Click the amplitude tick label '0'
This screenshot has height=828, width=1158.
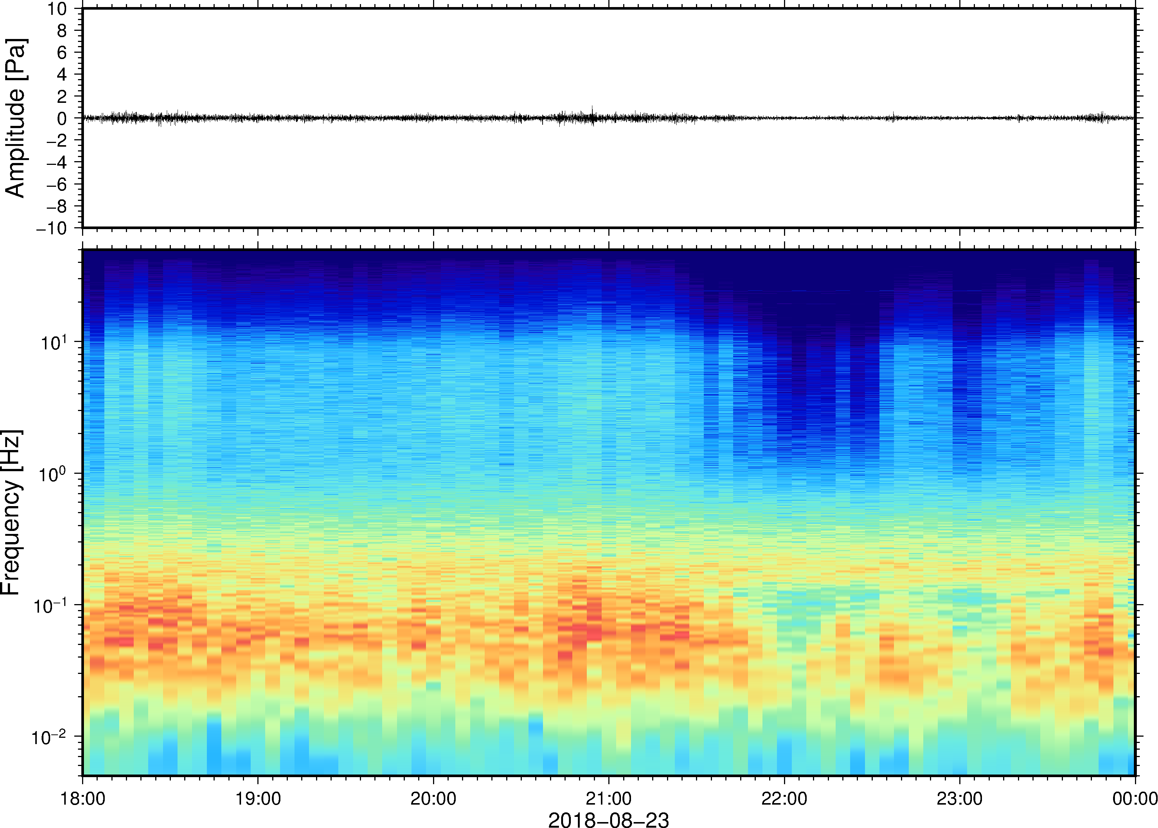pyautogui.click(x=62, y=118)
